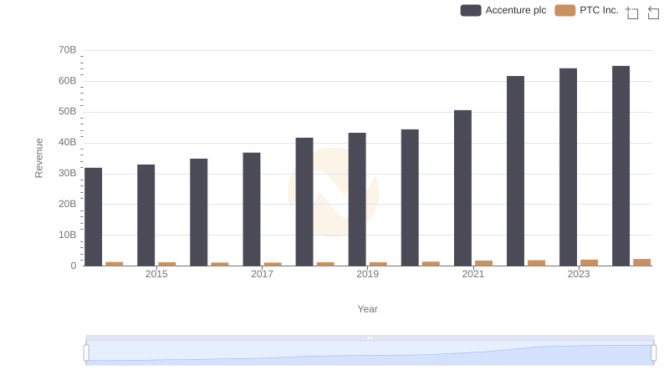Click the Accenture bar for 2018
The height and width of the screenshot is (385, 669).
(304, 202)
